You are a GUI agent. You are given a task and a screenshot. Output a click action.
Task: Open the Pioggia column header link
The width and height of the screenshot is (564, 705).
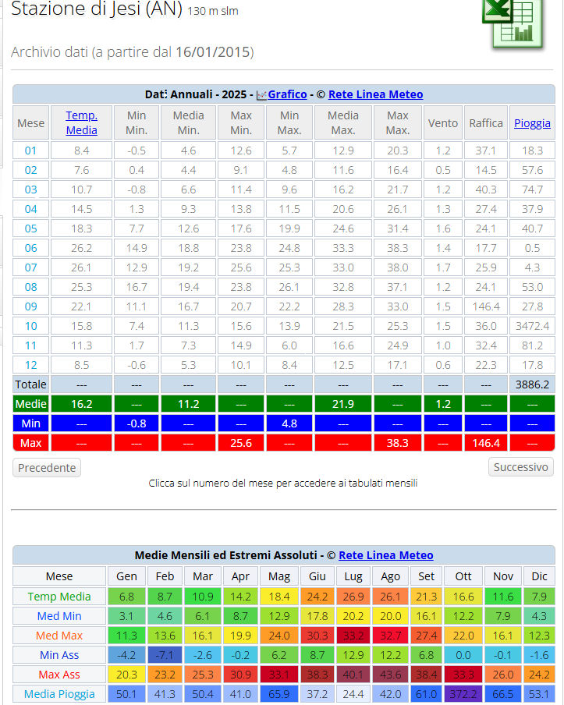pos(532,123)
